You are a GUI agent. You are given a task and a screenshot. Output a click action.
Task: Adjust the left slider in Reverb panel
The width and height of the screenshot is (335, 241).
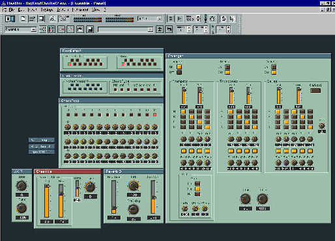(113, 197)
